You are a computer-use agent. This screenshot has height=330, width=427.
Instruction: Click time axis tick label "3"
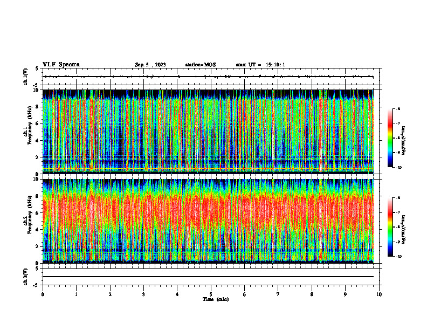pos(143,294)
